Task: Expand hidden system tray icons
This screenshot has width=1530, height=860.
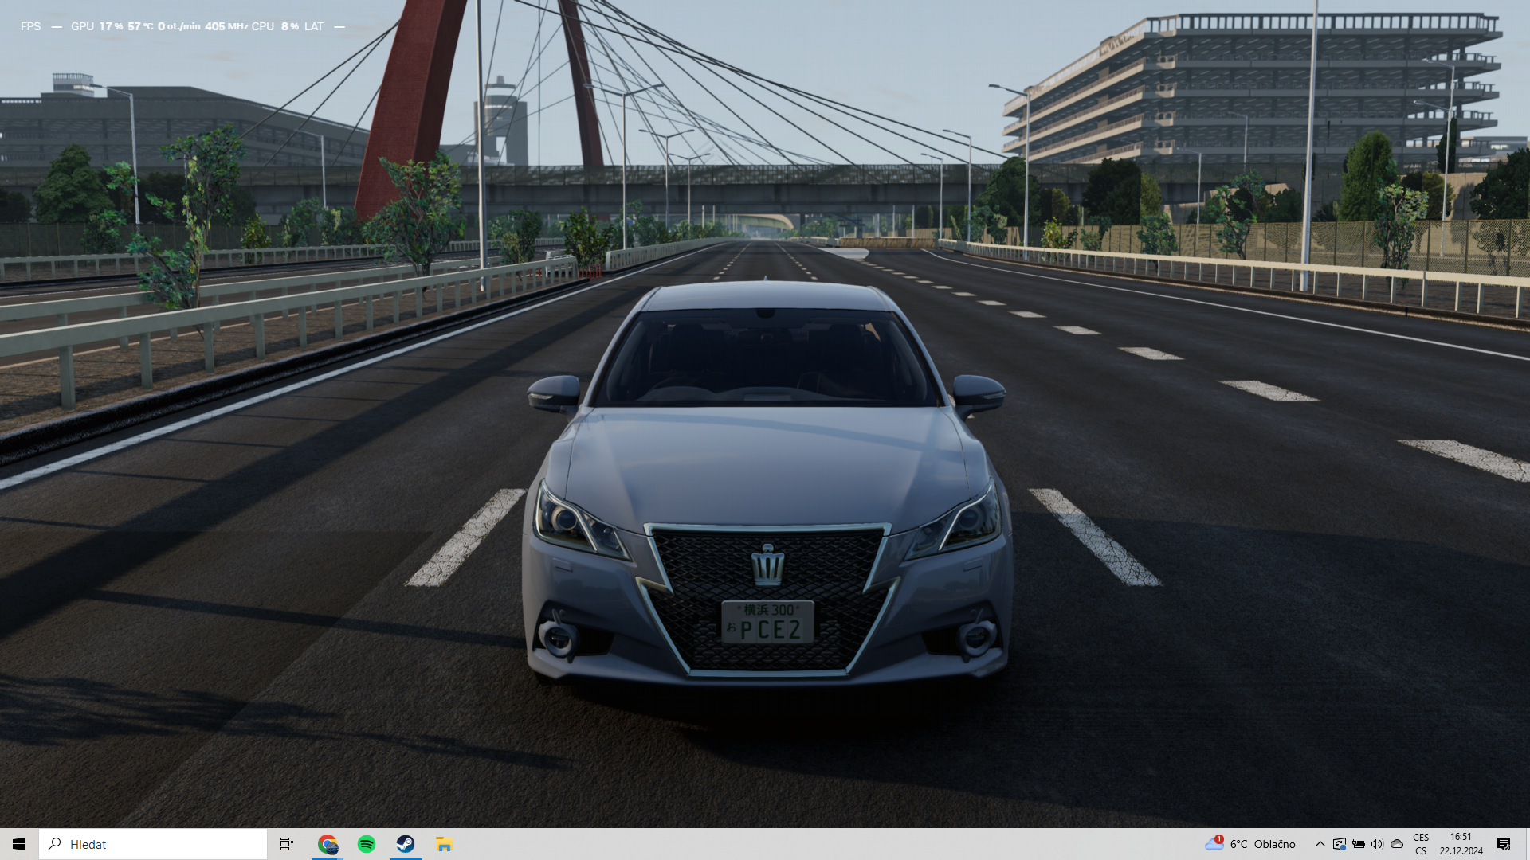Action: point(1320,844)
